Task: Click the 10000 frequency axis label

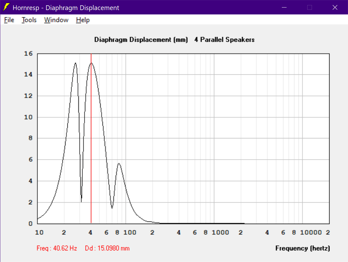Action: [311, 233]
